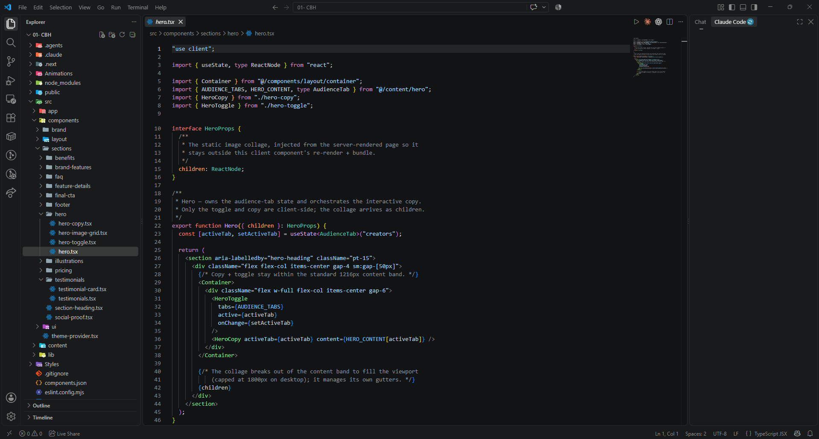Toggle the secondary side bar layout
Screen dimensions: 819x439
tap(754, 7)
